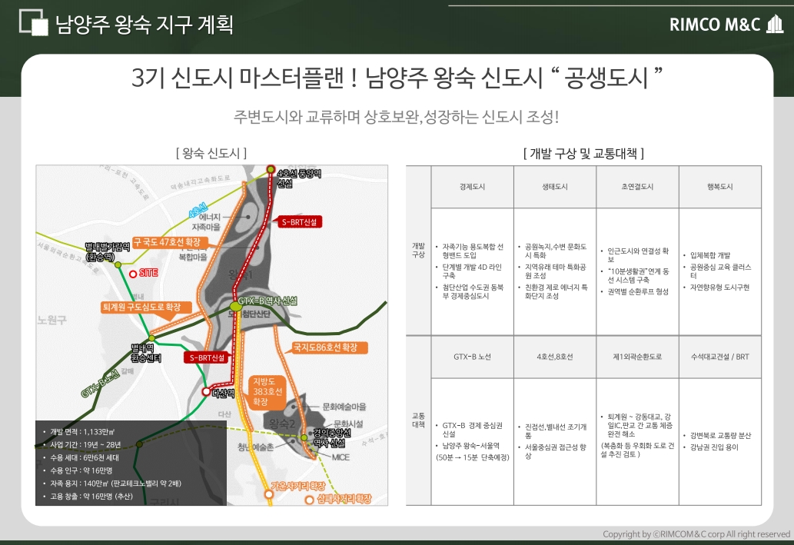Click the RIMCO M&C building logo icon
This screenshot has width=794, height=545.
pos(774,25)
